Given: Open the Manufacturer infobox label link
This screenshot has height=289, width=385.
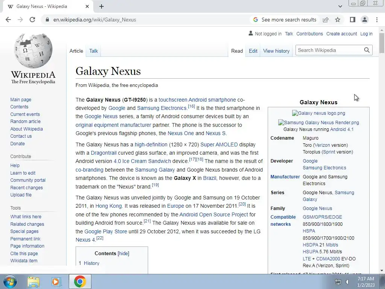Looking at the screenshot, I should 285,177.
